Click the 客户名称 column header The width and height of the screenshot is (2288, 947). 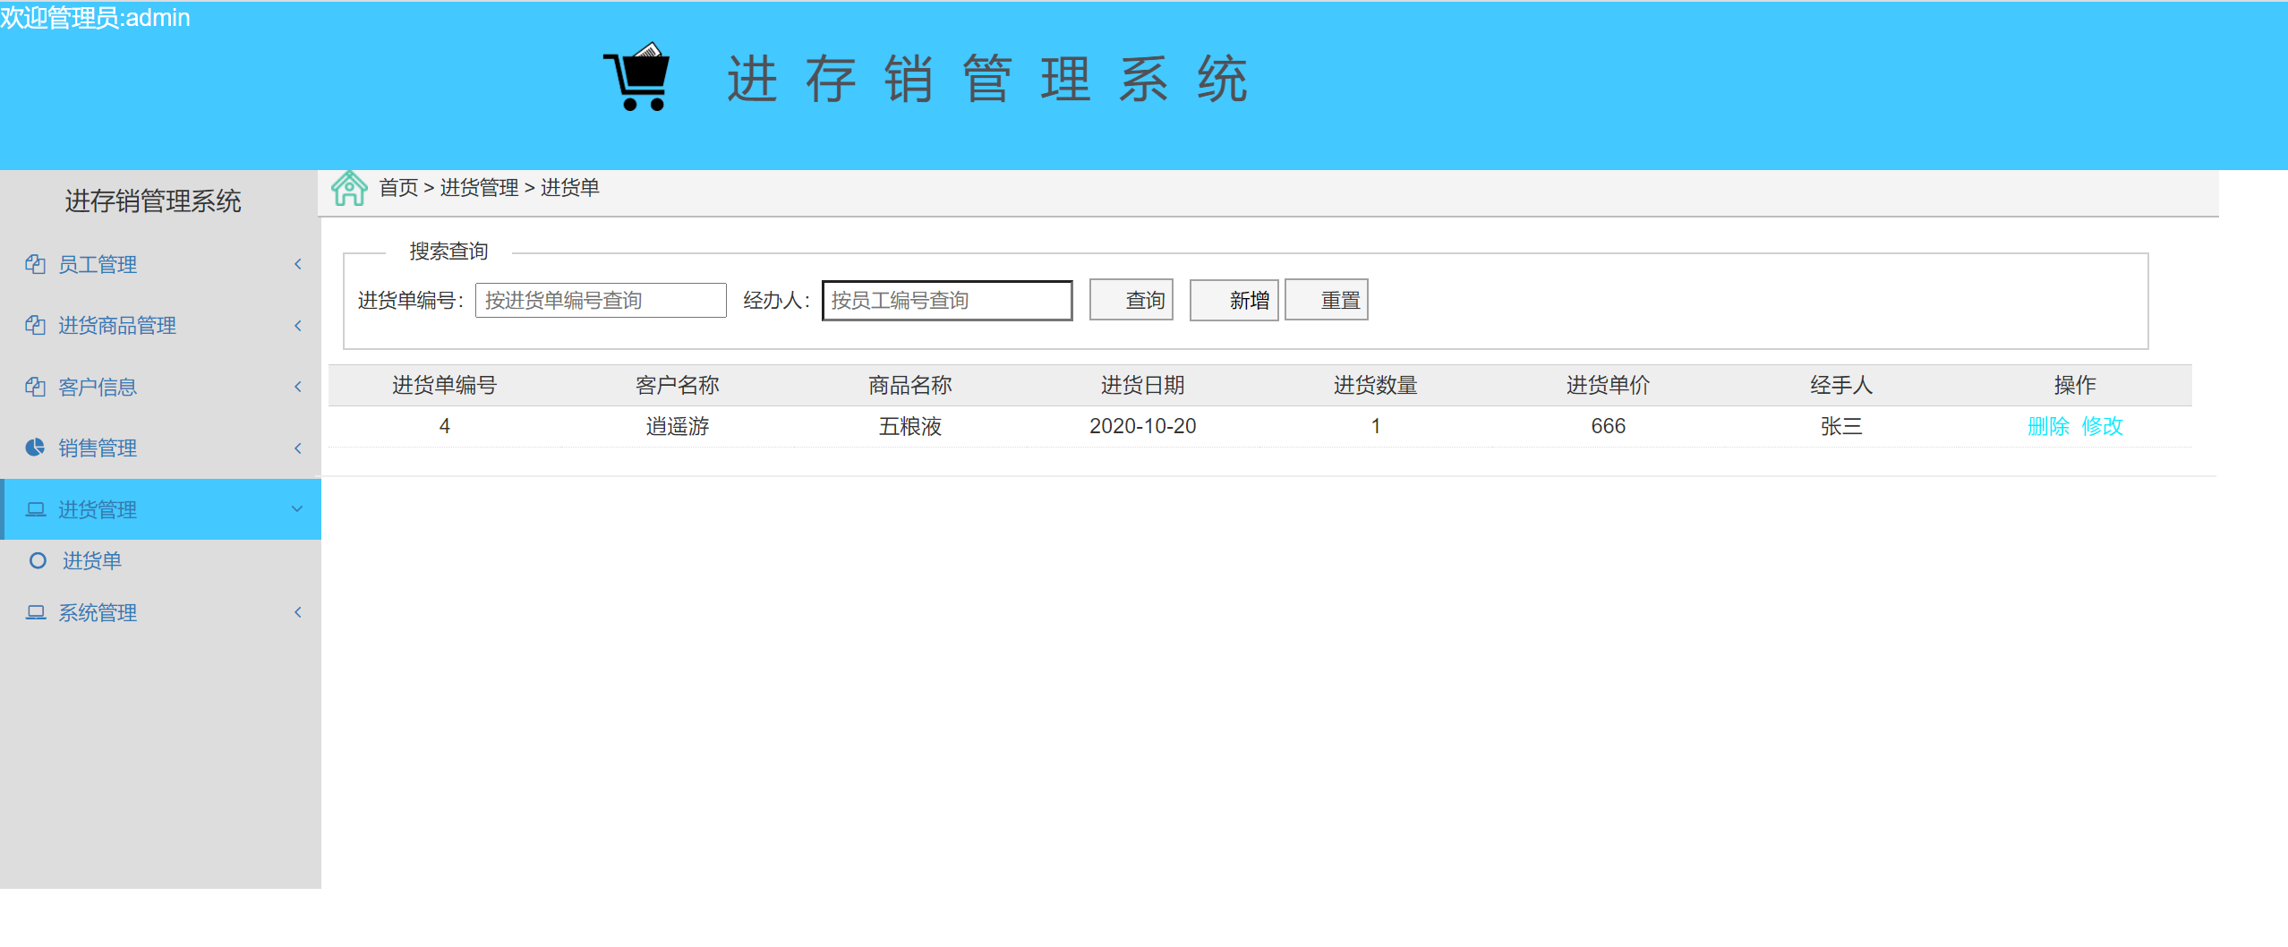coord(677,385)
